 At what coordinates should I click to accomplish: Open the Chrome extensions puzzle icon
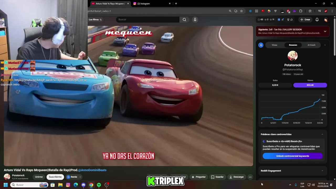(x=301, y=11)
